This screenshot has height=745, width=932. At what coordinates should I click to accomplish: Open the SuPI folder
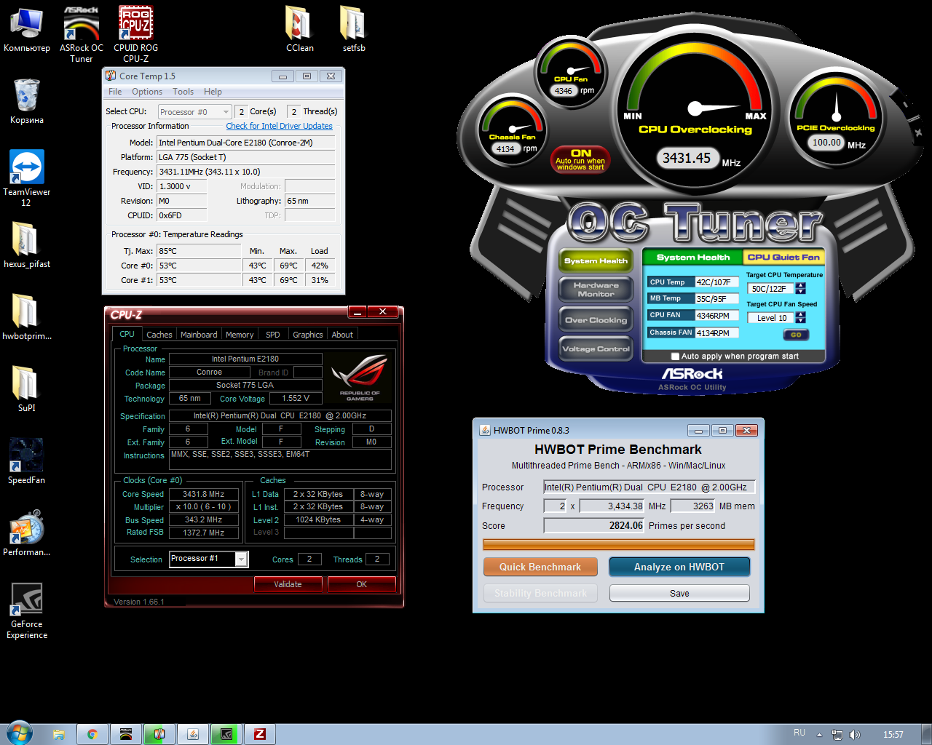[x=27, y=389]
